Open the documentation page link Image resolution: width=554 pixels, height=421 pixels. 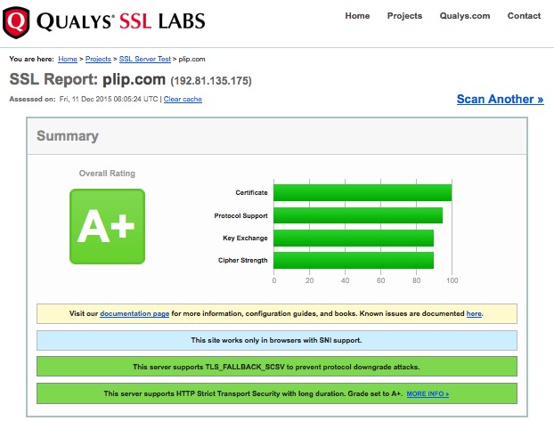click(134, 313)
